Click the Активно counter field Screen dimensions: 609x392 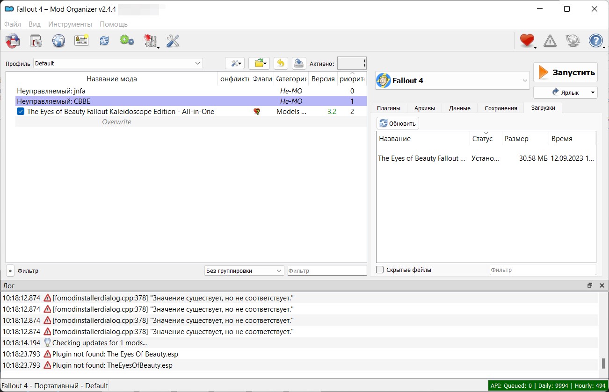(x=351, y=63)
